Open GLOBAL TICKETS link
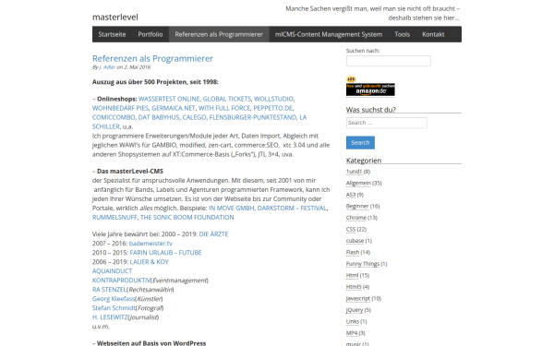Viewport: 554px width, 346px height. click(227, 99)
